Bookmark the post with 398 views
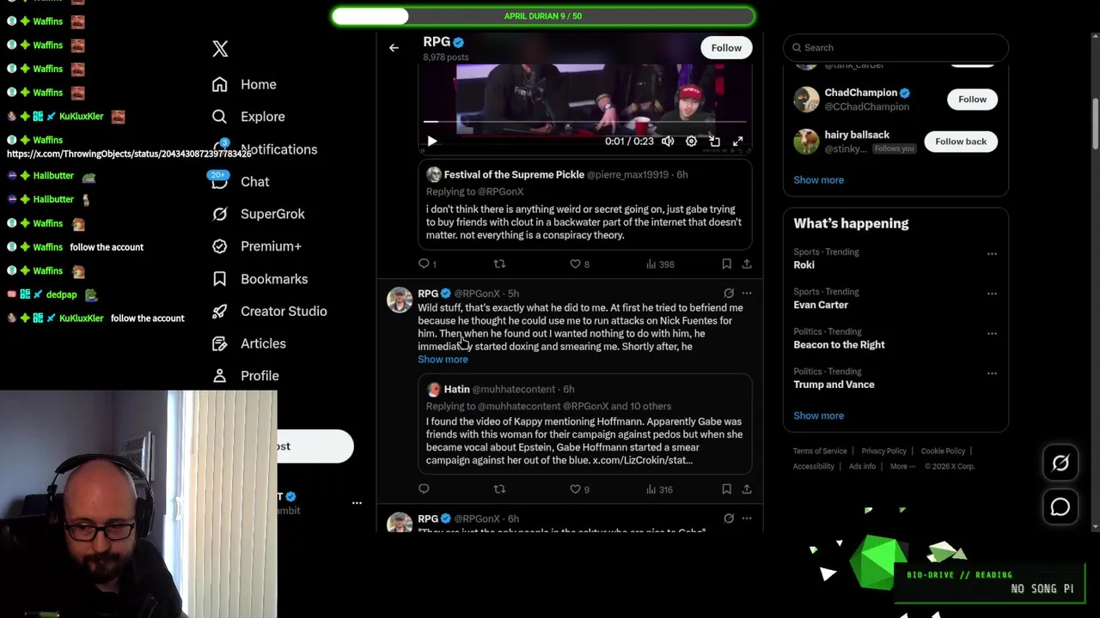 point(726,264)
